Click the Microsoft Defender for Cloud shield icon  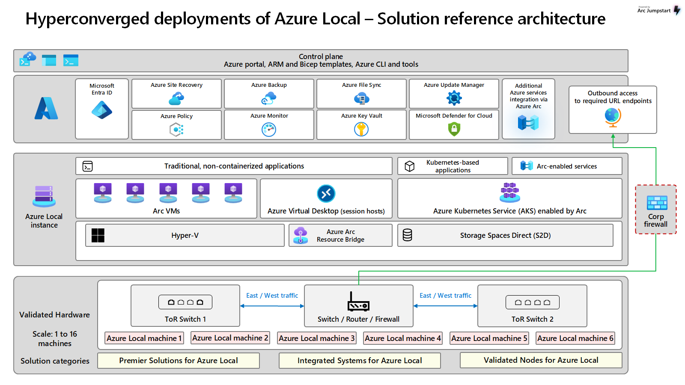(x=454, y=129)
